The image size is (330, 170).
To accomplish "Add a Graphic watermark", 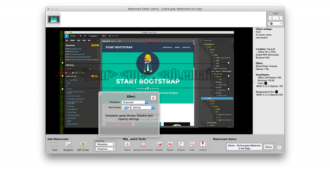I will point(68,144).
